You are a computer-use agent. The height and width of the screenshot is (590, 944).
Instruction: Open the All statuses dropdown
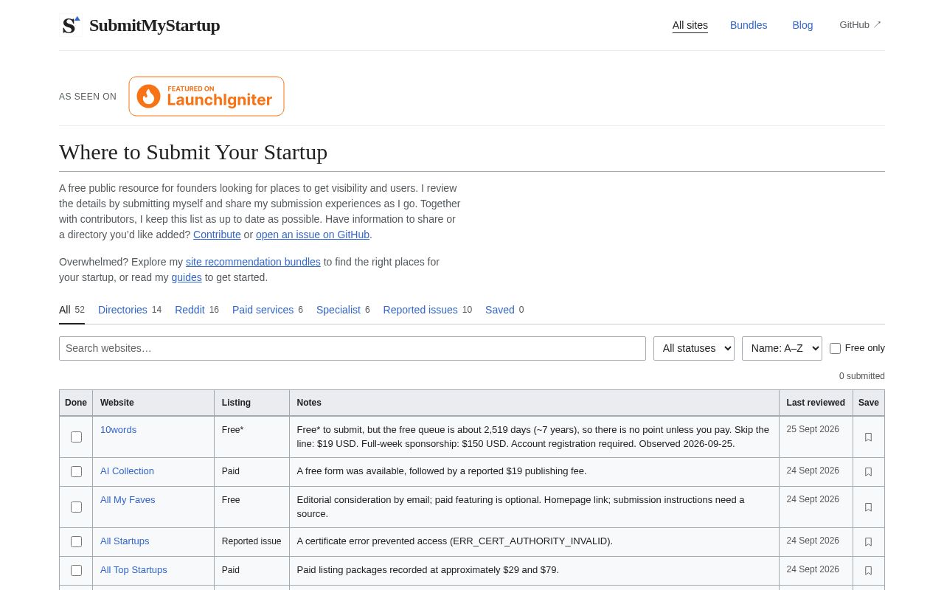pos(694,348)
